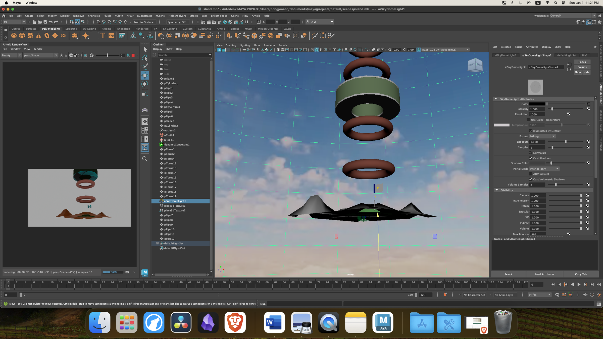Stop the render with red stop icon
The image size is (603, 339).
133,55
